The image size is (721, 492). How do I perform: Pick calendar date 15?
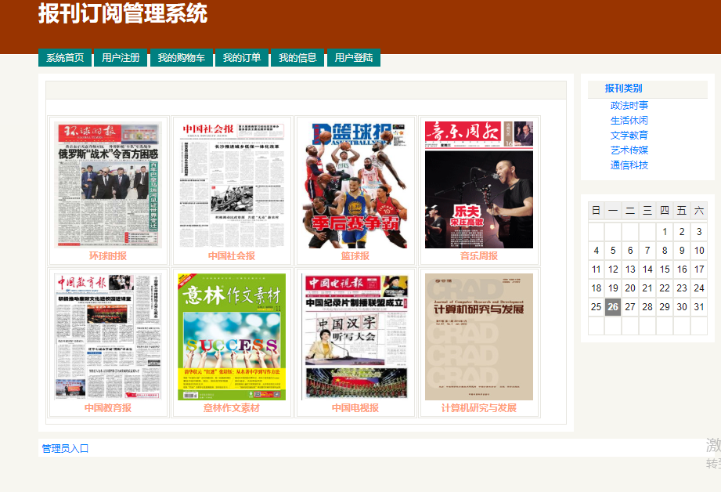point(665,270)
